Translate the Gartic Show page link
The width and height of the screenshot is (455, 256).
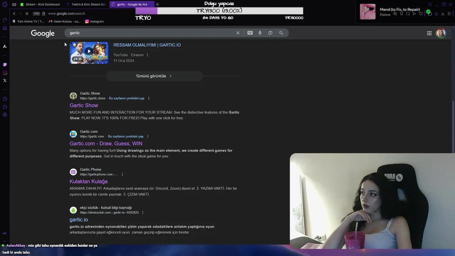[127, 98]
